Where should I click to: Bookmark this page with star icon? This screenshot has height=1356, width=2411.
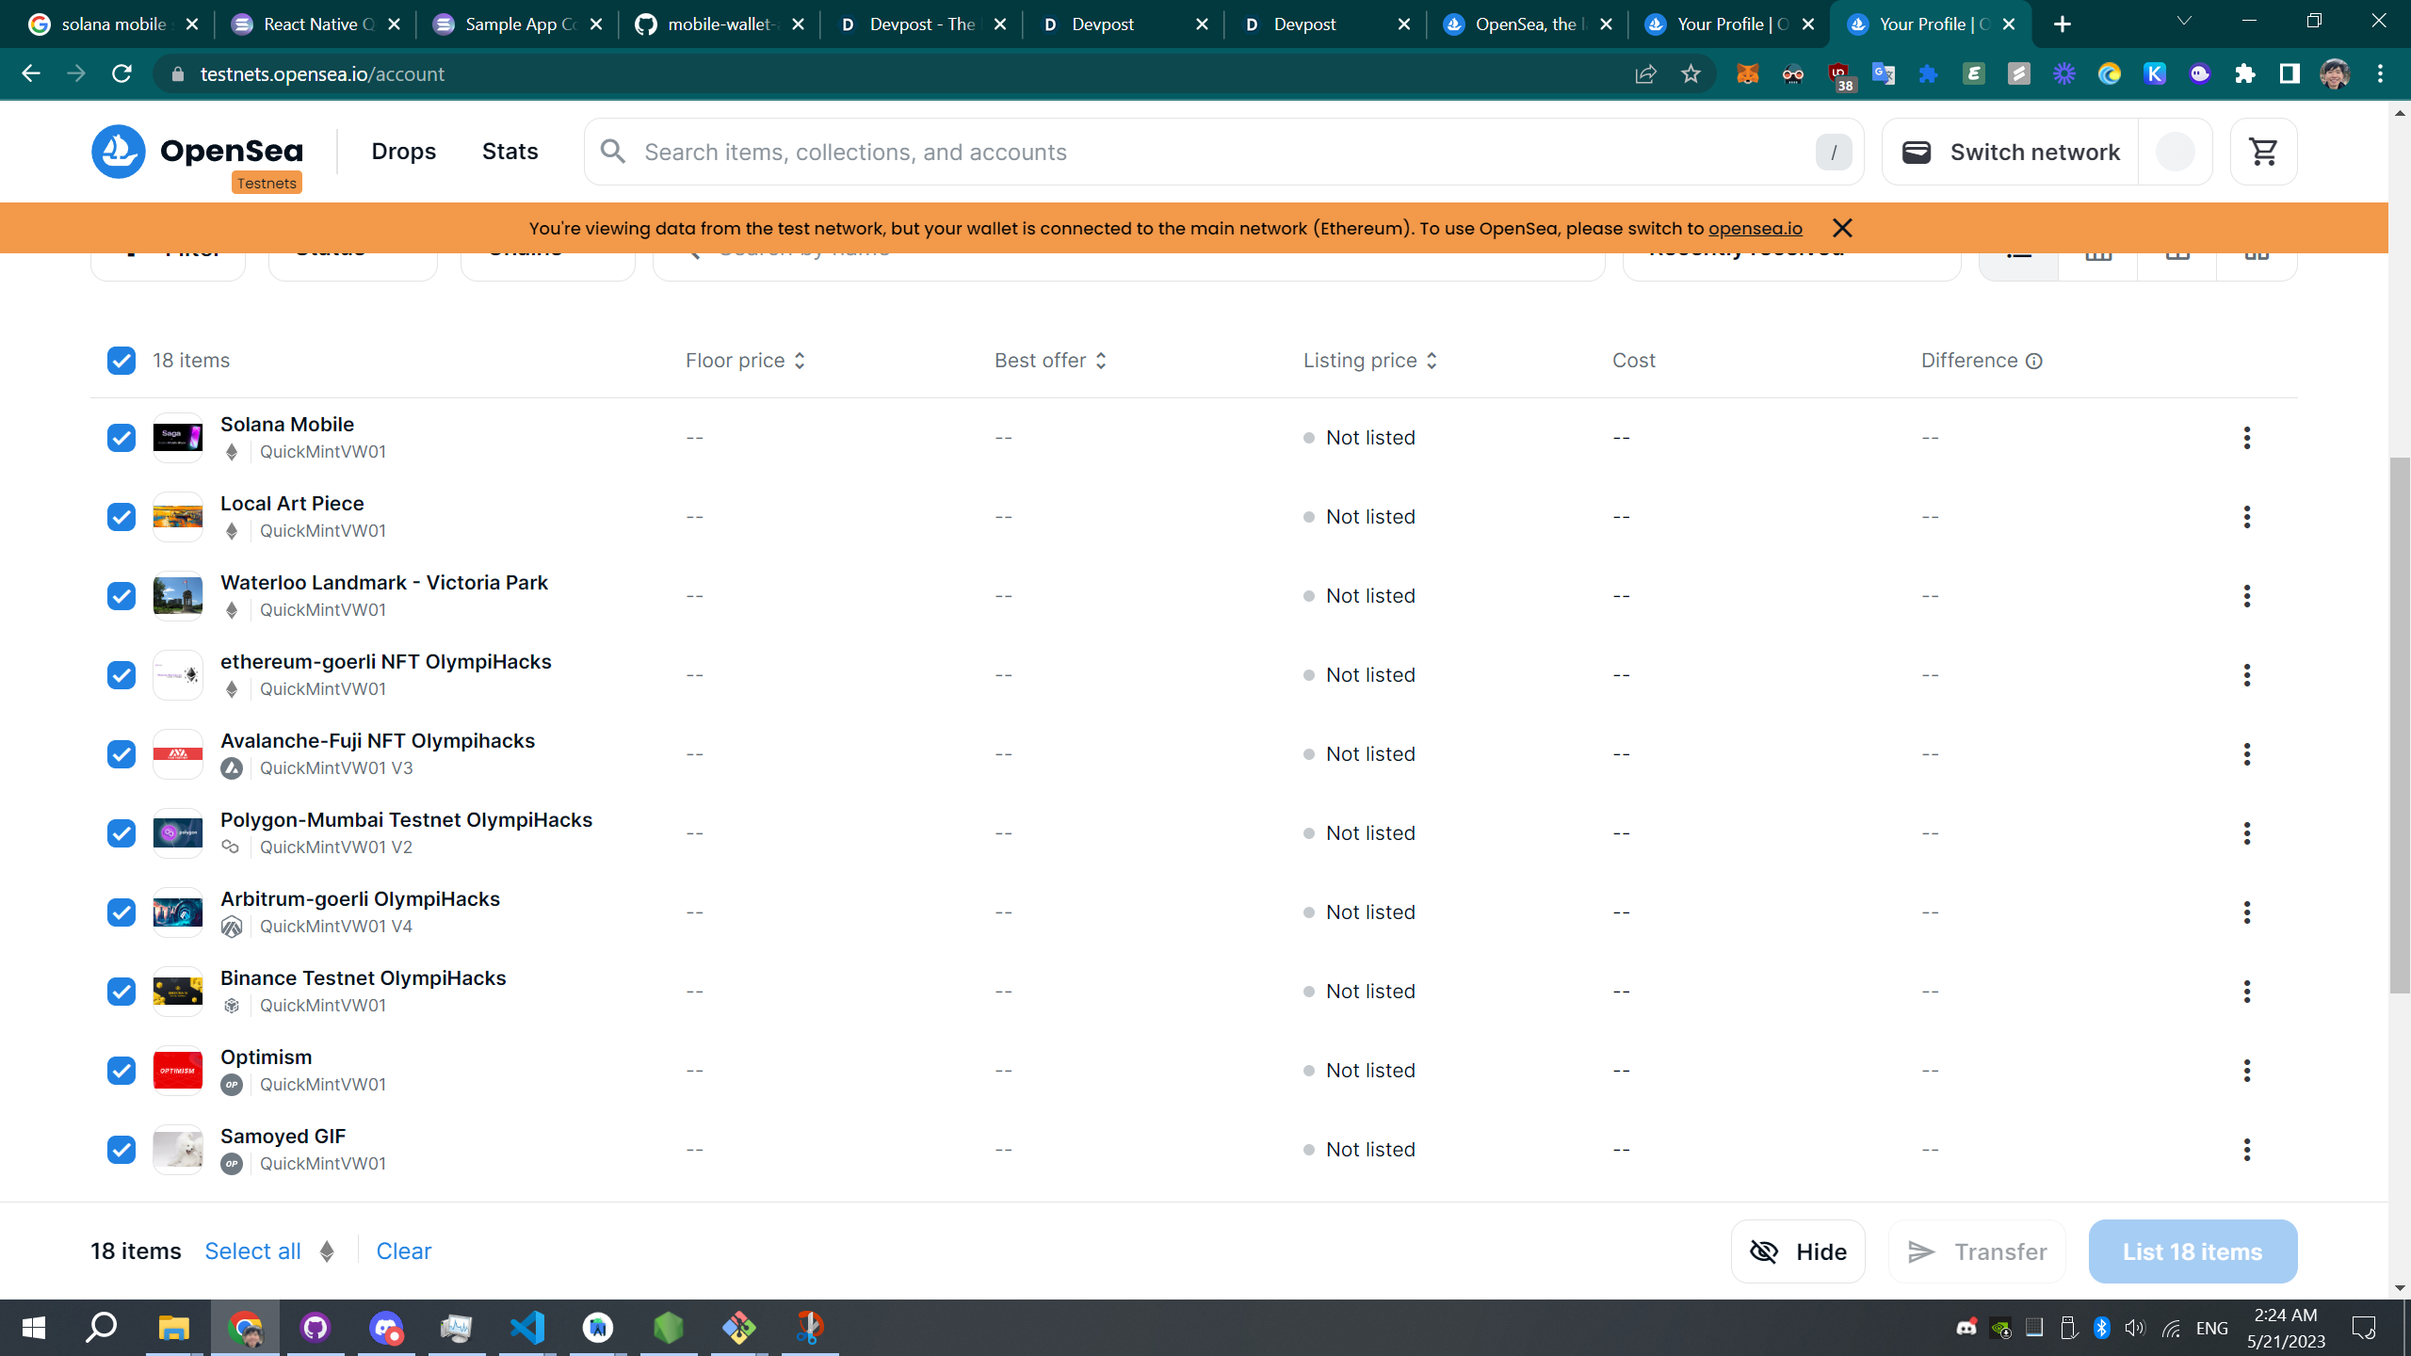pos(1691,74)
